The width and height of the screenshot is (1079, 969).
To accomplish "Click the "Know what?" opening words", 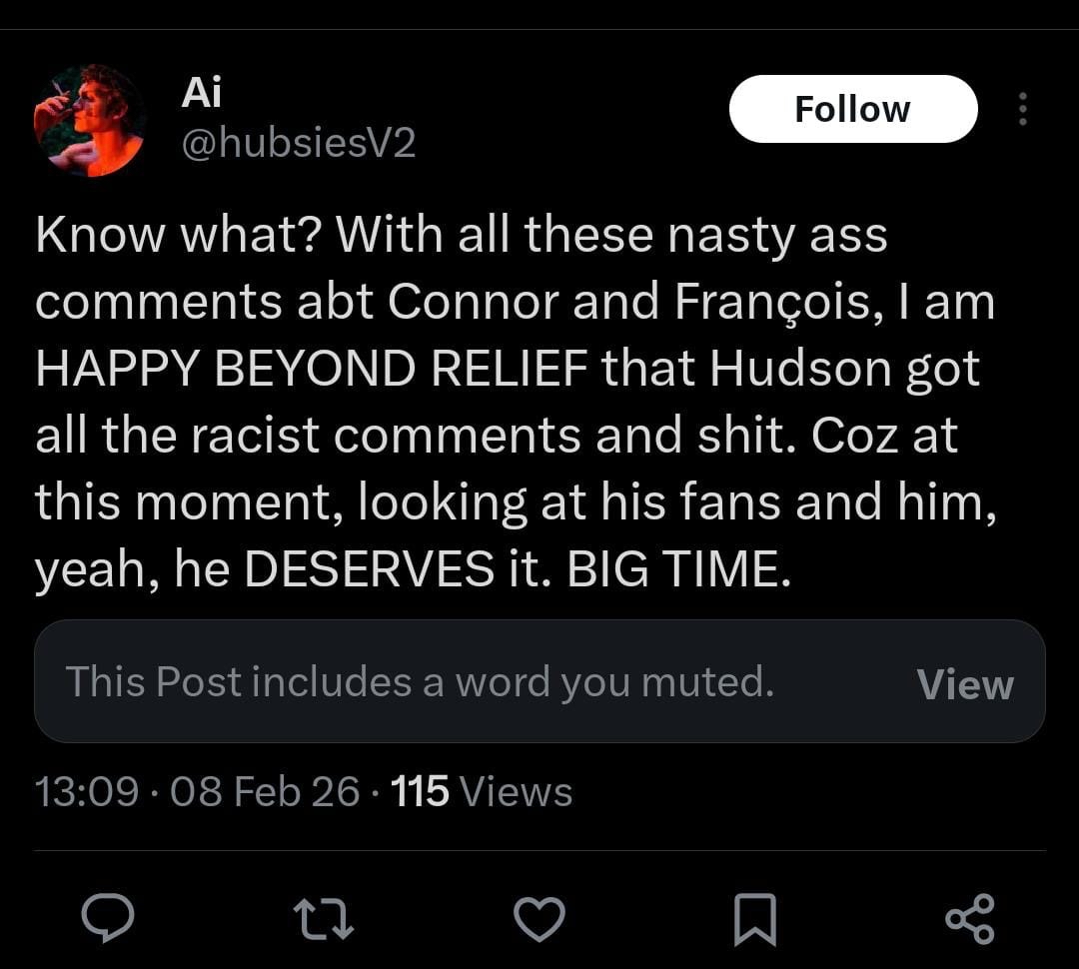I will tap(177, 237).
